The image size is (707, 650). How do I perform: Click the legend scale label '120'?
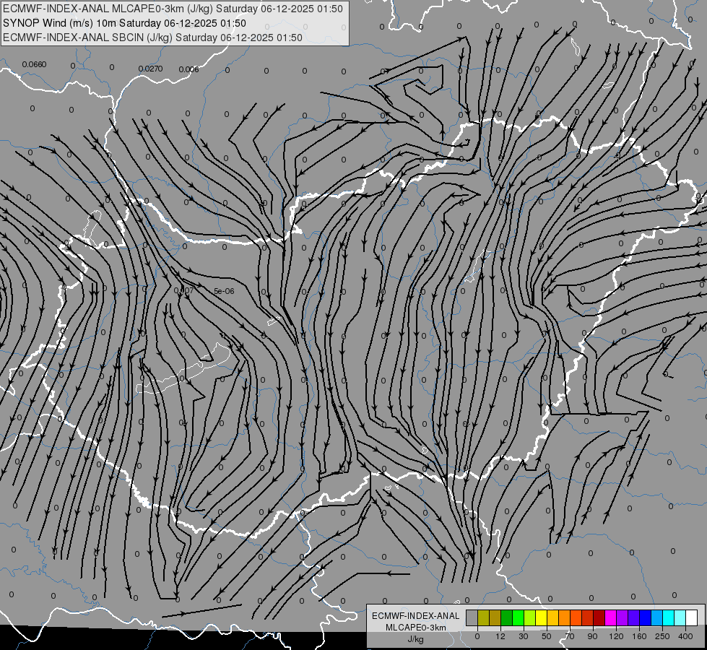point(616,636)
